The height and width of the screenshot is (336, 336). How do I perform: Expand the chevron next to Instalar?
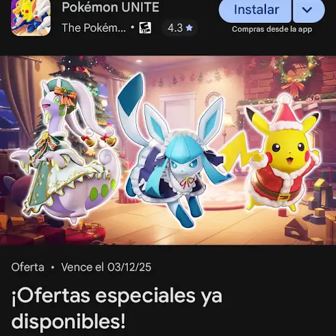308,10
